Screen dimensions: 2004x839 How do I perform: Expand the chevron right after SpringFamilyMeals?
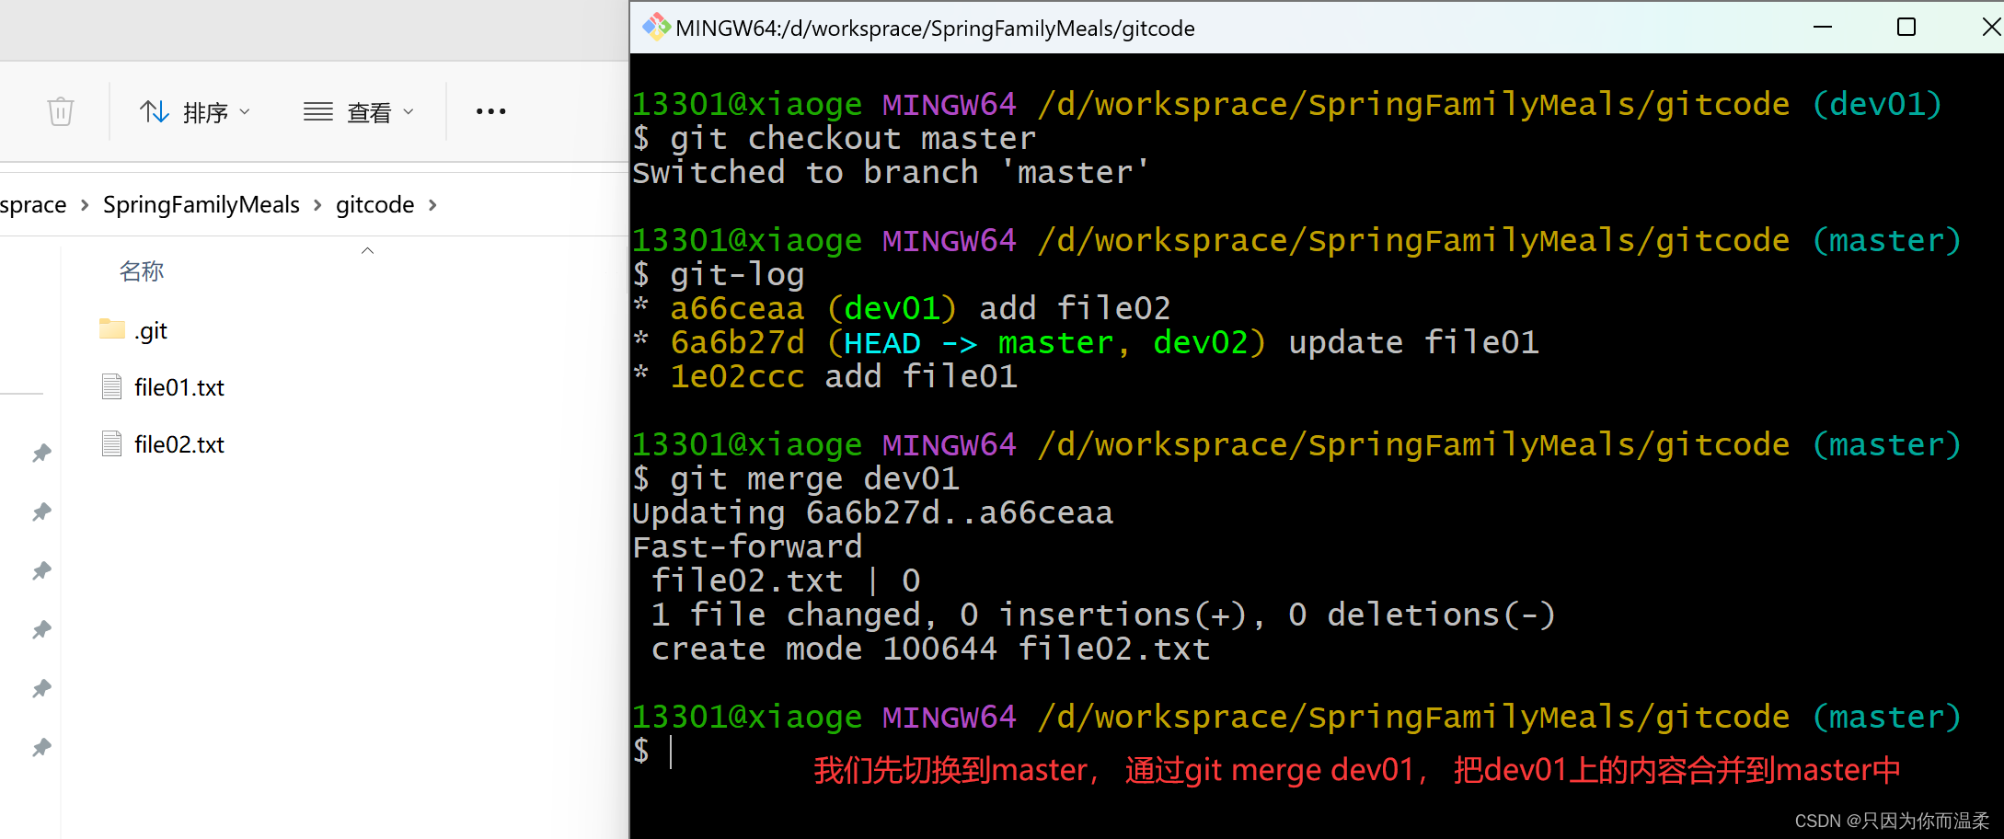pos(317,205)
